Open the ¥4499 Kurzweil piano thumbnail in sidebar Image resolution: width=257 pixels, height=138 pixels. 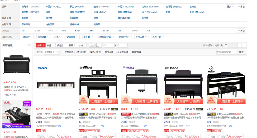pyautogui.click(x=16, y=65)
